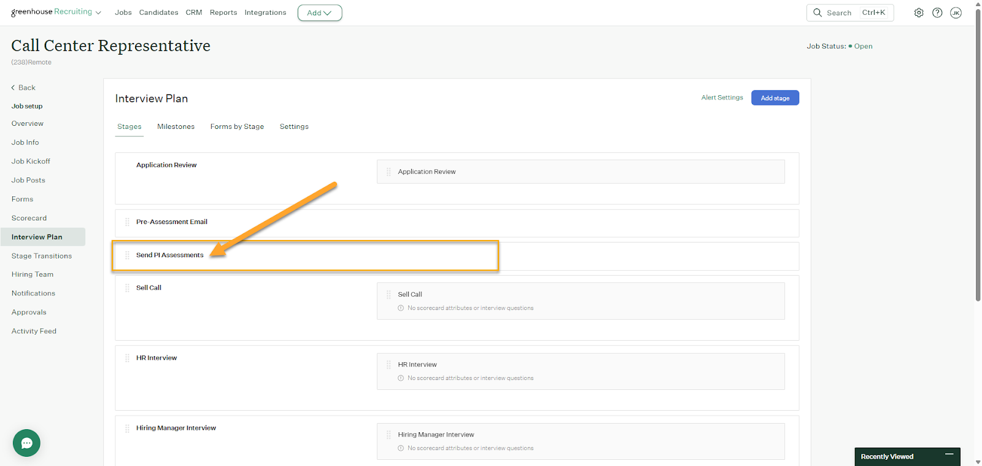
Task: Open the Forms by Stage tab
Action: tap(237, 126)
